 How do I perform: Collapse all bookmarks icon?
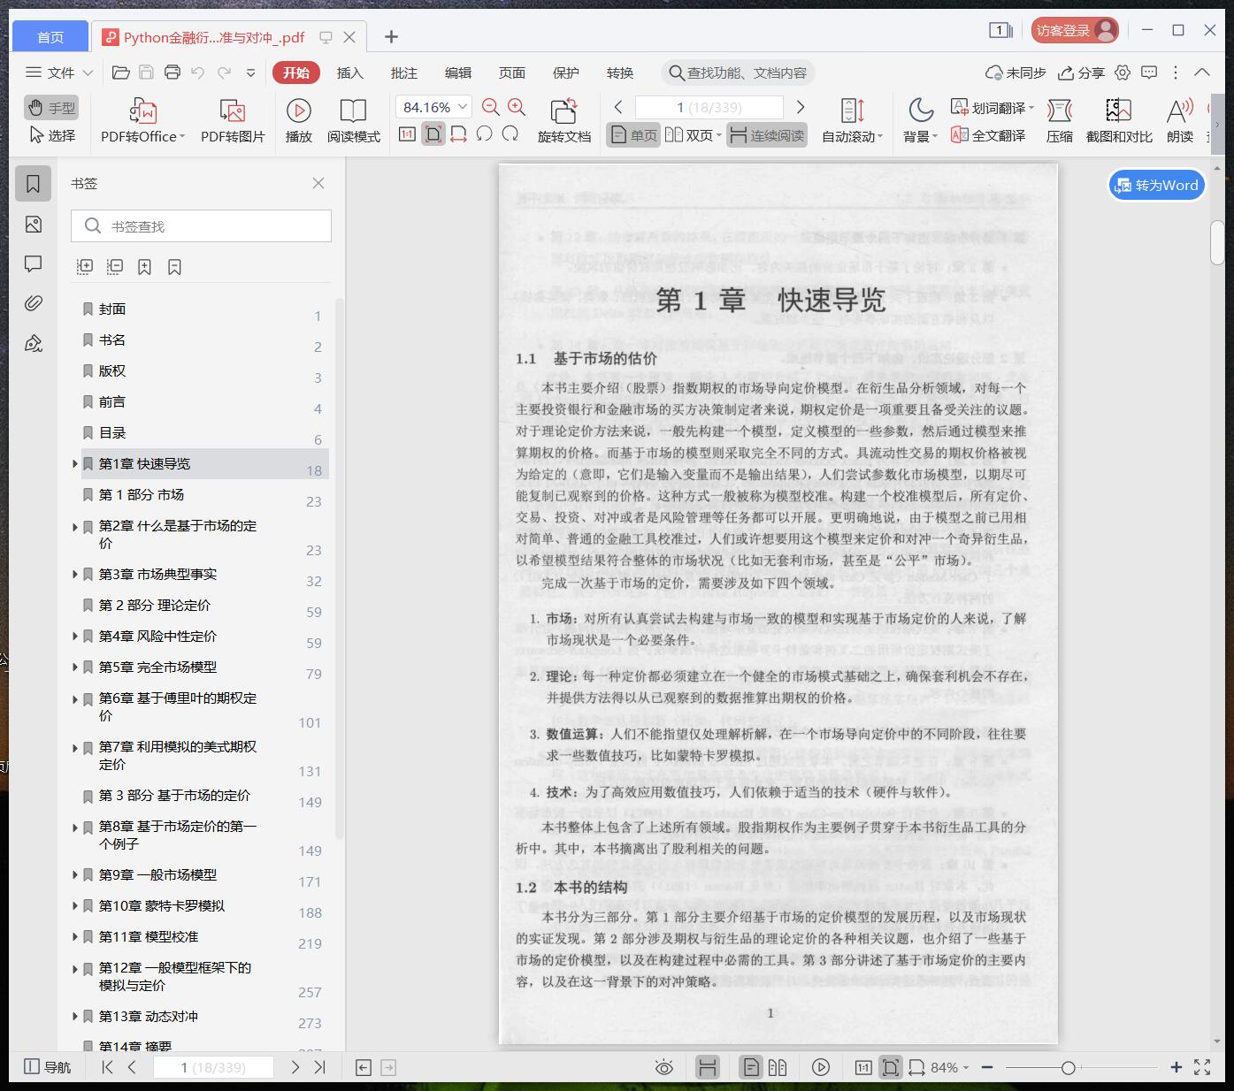click(x=115, y=266)
